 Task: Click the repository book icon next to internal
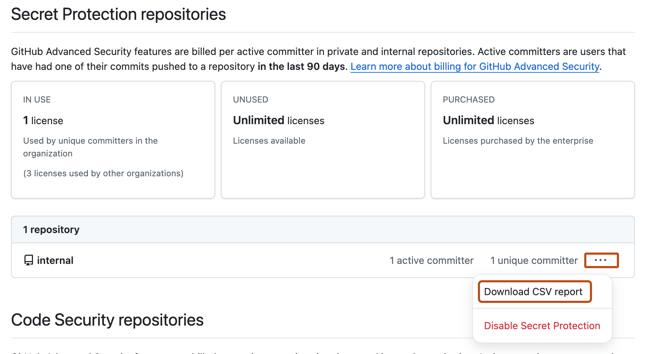click(x=29, y=260)
